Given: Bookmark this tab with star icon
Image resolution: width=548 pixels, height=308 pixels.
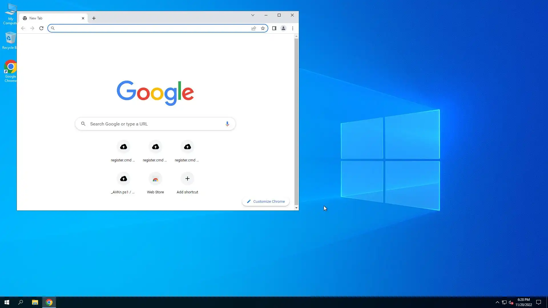Looking at the screenshot, I should point(263,28).
